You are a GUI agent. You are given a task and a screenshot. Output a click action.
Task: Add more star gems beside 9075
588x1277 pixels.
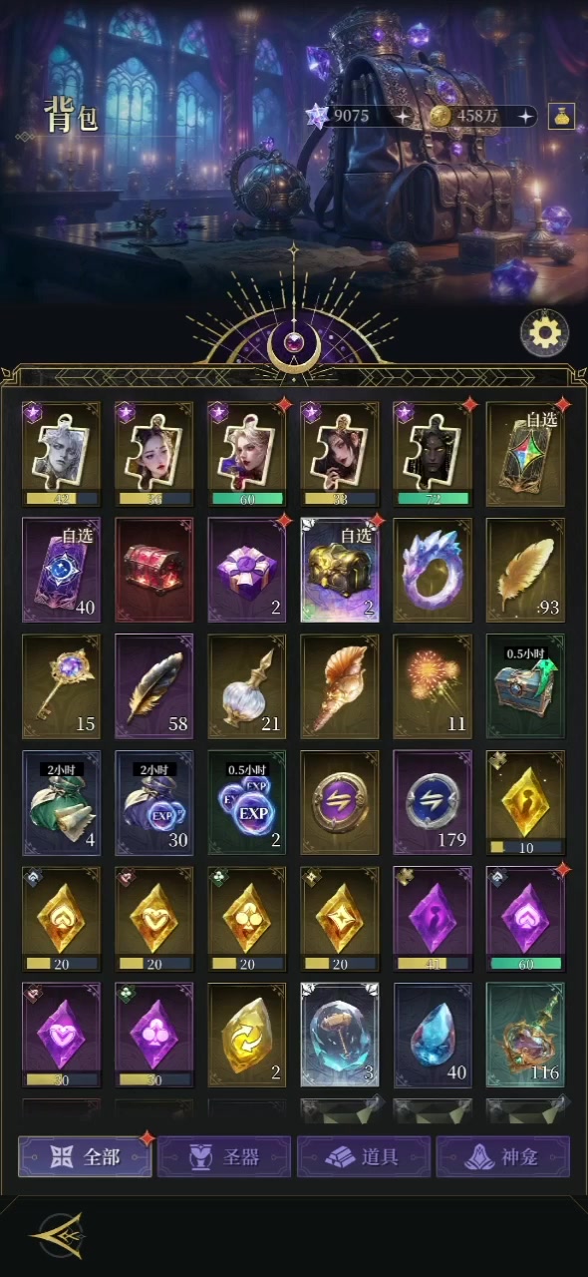(402, 116)
